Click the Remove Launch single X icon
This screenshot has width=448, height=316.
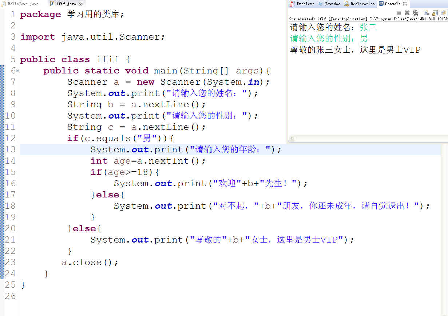pyautogui.click(x=407, y=13)
